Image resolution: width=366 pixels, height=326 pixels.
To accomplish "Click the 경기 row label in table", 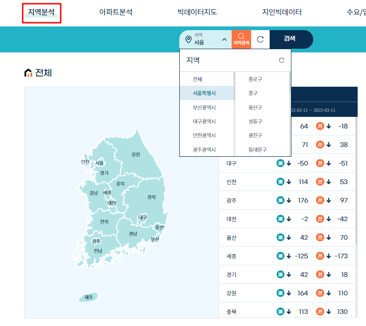I will pos(232,275).
